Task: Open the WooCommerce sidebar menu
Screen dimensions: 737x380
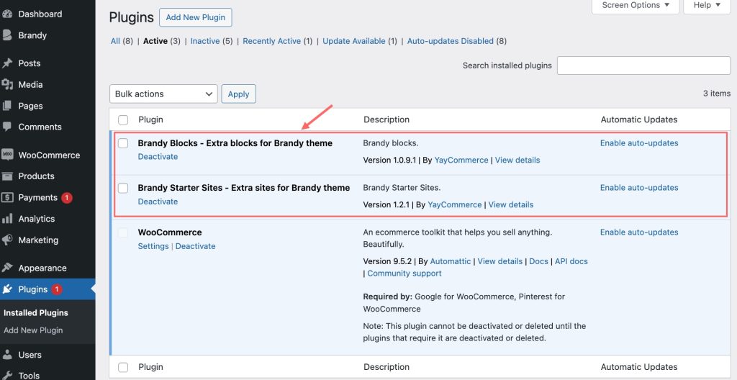Action: pos(49,155)
